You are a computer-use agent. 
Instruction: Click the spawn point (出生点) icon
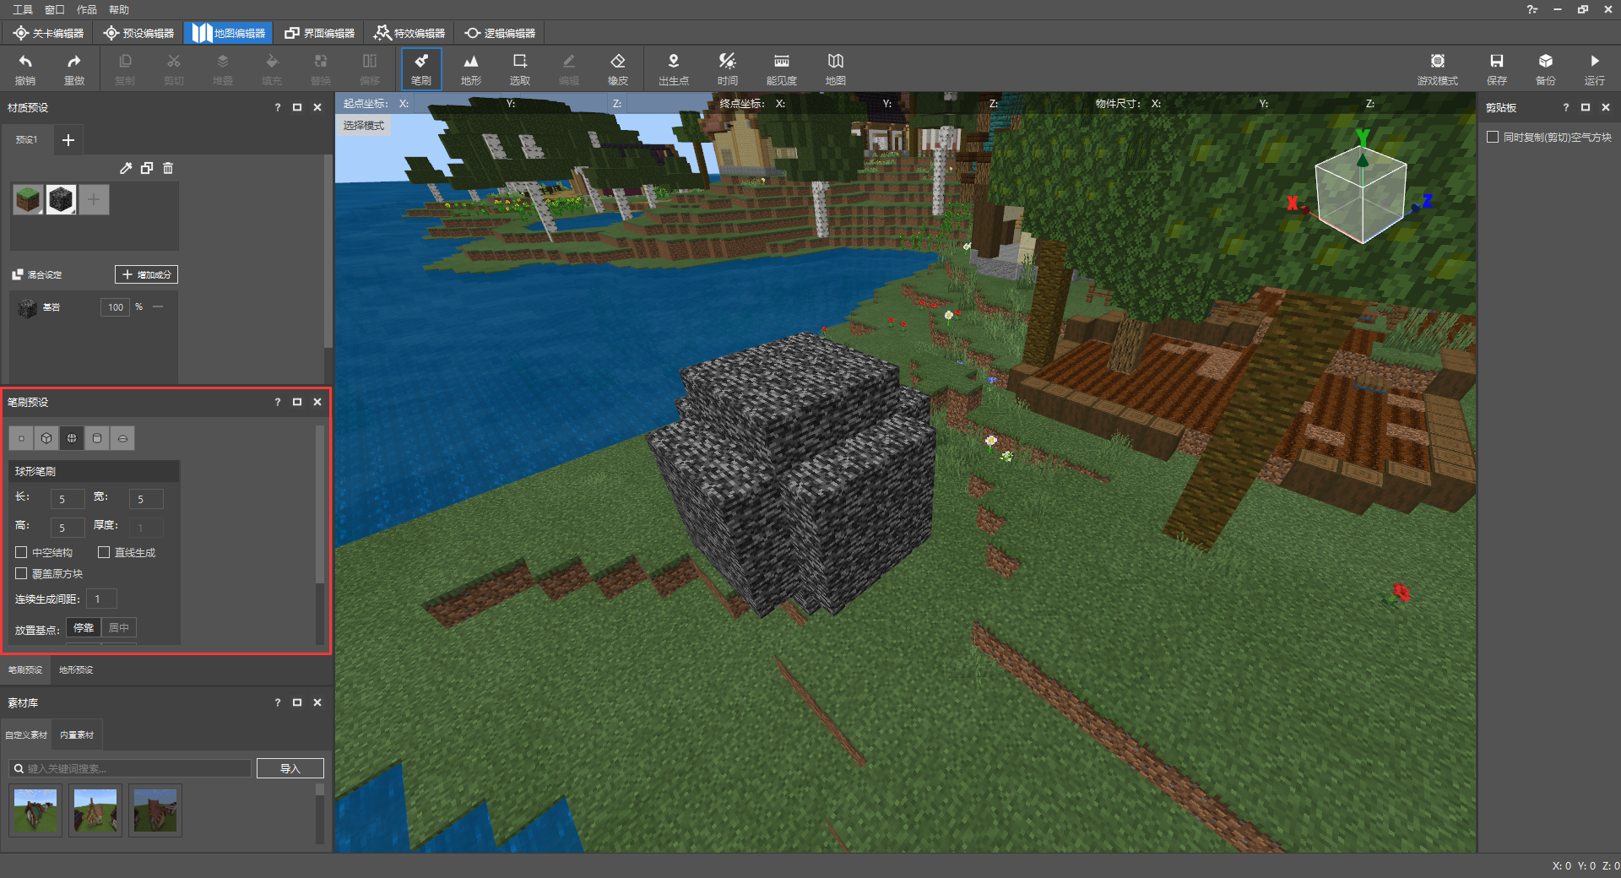pos(673,68)
